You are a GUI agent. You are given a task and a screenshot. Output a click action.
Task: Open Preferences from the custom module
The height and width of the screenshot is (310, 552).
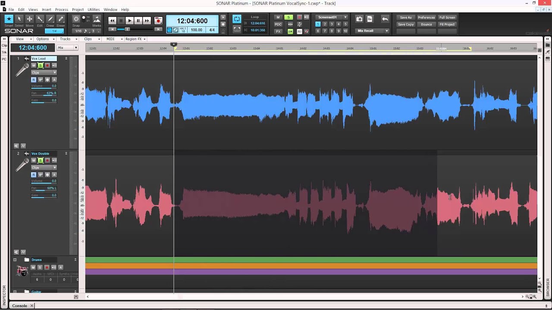coord(426,18)
